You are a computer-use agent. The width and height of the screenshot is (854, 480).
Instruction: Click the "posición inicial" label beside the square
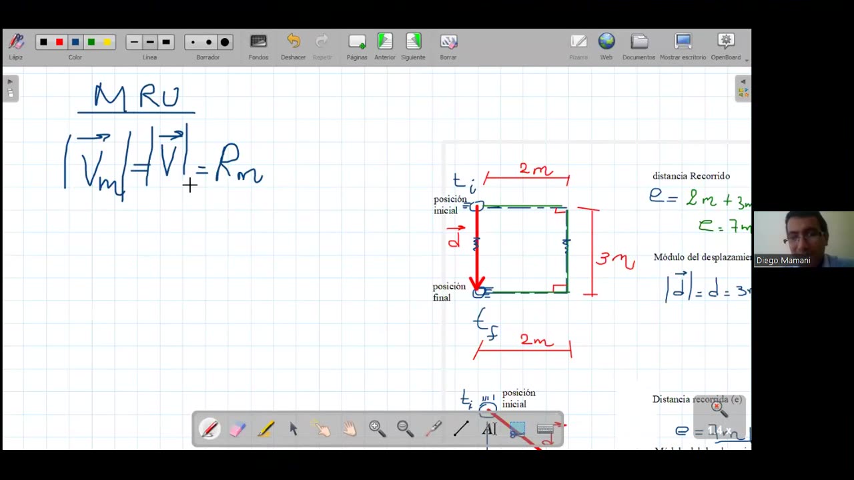coord(450,205)
